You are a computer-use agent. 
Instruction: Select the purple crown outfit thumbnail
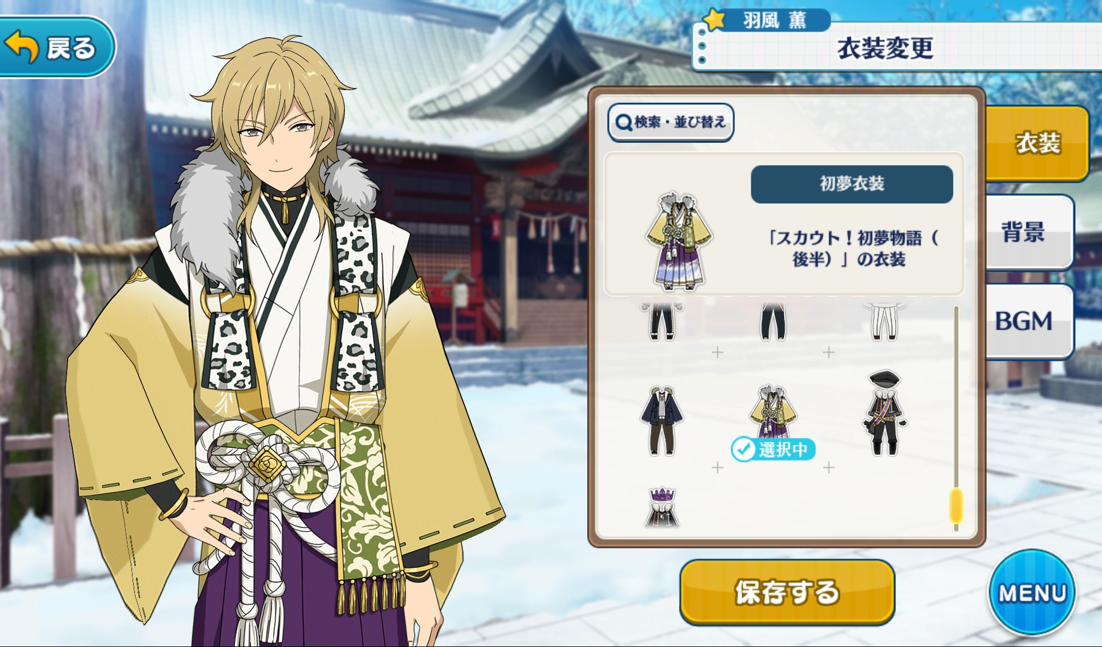(662, 507)
